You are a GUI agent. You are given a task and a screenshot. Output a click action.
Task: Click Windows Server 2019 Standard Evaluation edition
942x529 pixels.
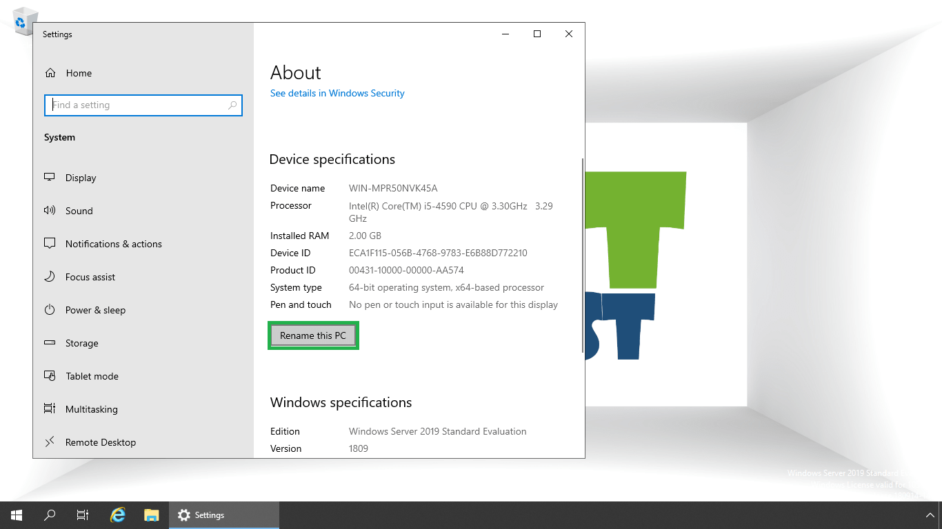pyautogui.click(x=438, y=431)
